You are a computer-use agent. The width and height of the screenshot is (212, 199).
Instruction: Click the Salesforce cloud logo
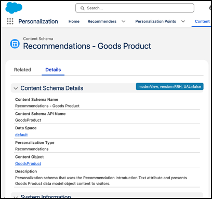tap(14, 8)
